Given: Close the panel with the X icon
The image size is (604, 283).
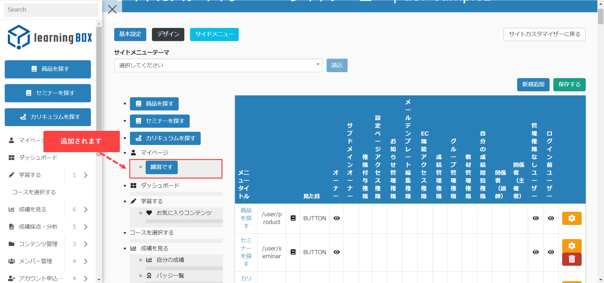Looking at the screenshot, I should 112,9.
